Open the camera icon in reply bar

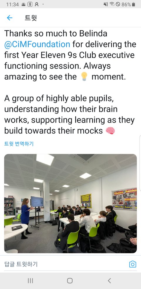[132, 264]
